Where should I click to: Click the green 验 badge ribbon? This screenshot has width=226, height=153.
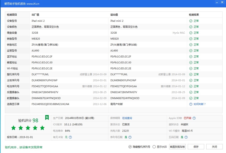click(x=47, y=117)
